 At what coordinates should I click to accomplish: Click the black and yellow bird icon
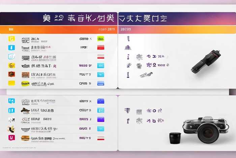point(11,129)
